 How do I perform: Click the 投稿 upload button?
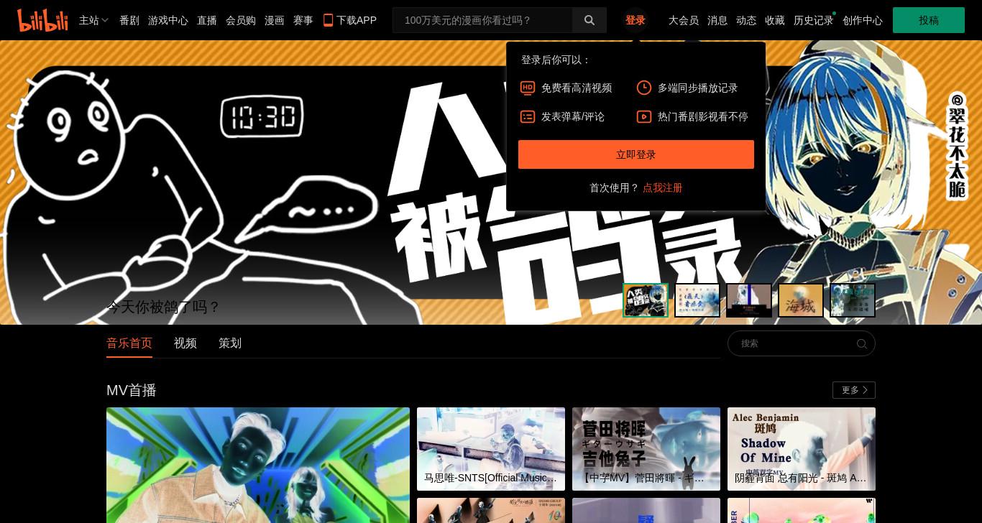pos(929,20)
